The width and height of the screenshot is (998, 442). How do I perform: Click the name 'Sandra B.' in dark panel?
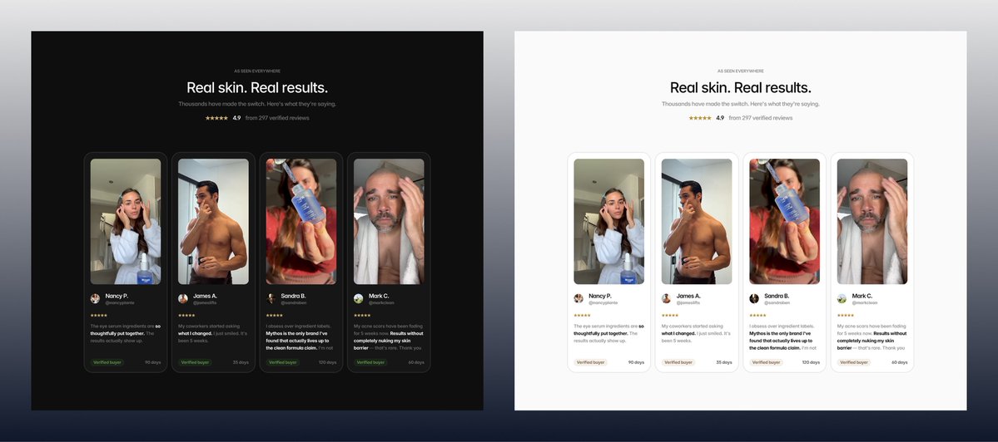pyautogui.click(x=294, y=296)
